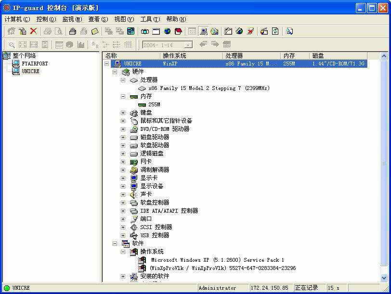The image size is (391, 294).
Task: Click the red X delete toolbar icon
Action: 33,31
